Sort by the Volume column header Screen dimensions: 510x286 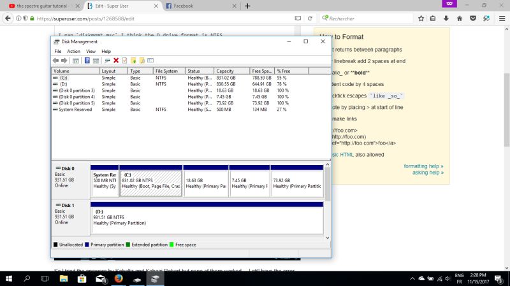coord(75,71)
